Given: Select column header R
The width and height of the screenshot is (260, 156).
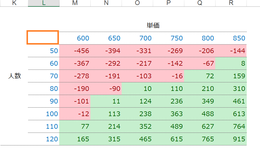Looking at the screenshot, I should [x=231, y=3].
